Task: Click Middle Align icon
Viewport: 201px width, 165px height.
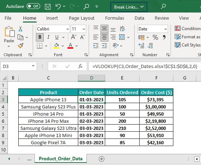Action: pos(104,29)
